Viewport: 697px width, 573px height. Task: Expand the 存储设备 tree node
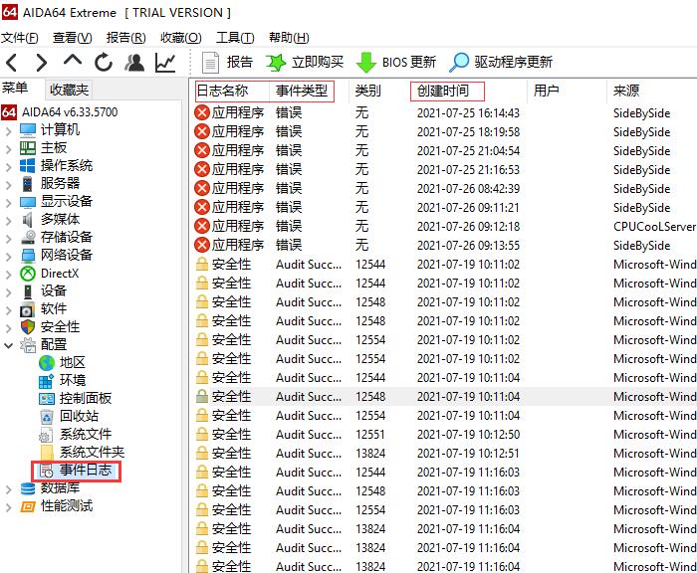8,239
